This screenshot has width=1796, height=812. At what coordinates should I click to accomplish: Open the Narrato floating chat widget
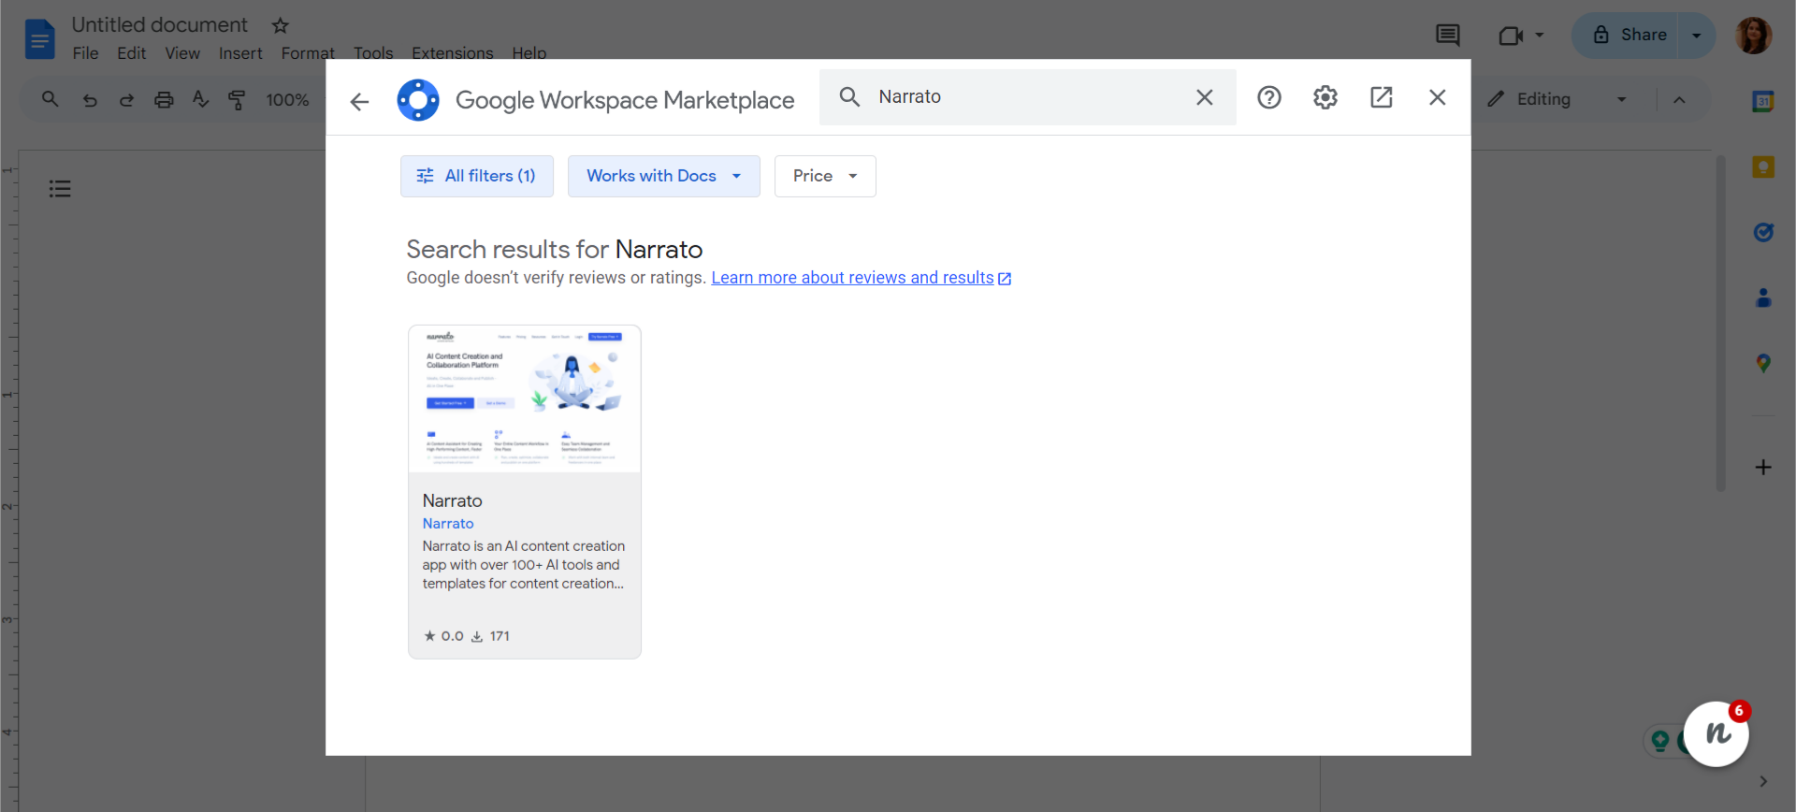pyautogui.click(x=1716, y=734)
